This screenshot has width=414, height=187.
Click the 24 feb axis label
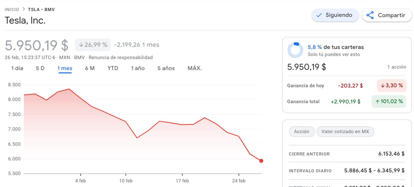tap(239, 181)
